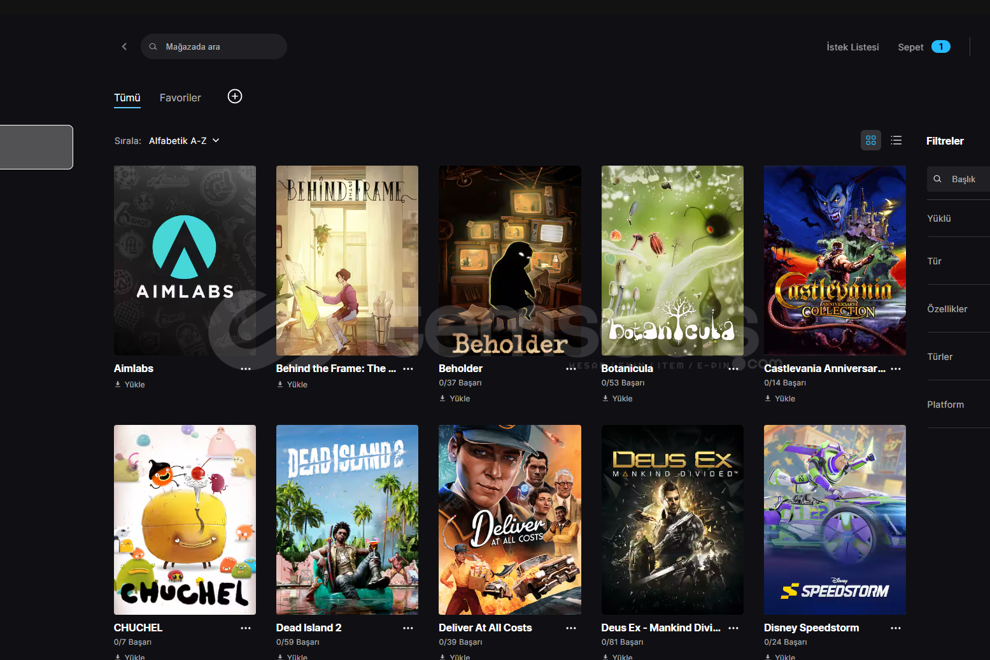Click Yükle to install Aimlabs
The image size is (990, 660).
tap(130, 385)
